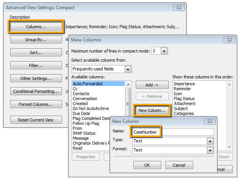
Task: Cancel the New Column dialog
Action: [x=179, y=165]
